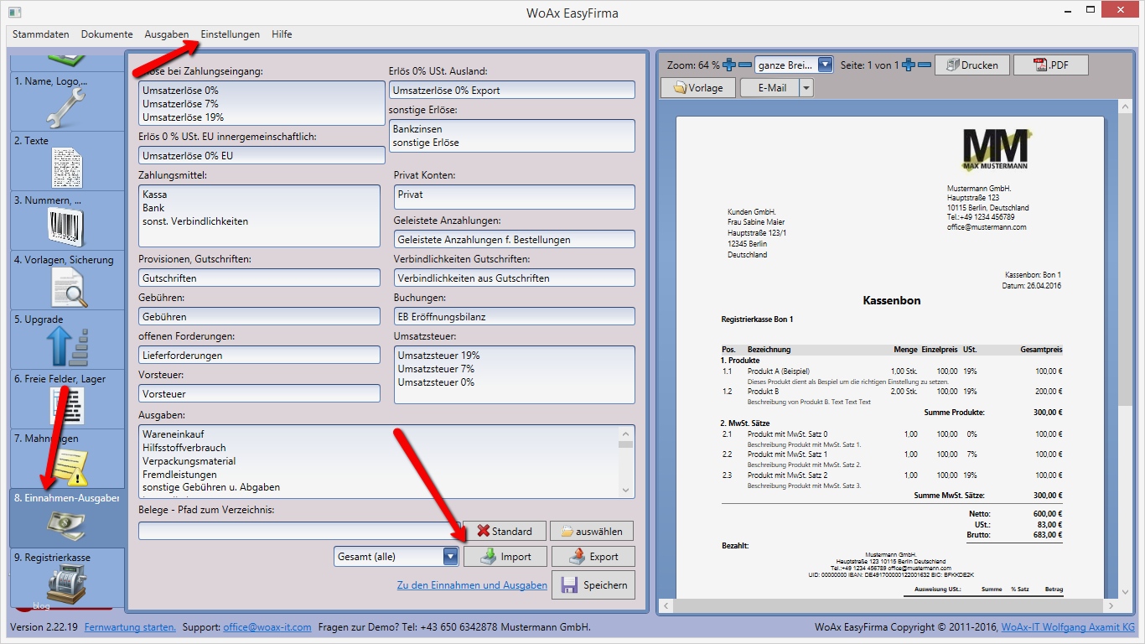1145x644 pixels.
Task: Click the Standard path button
Action: click(x=504, y=531)
